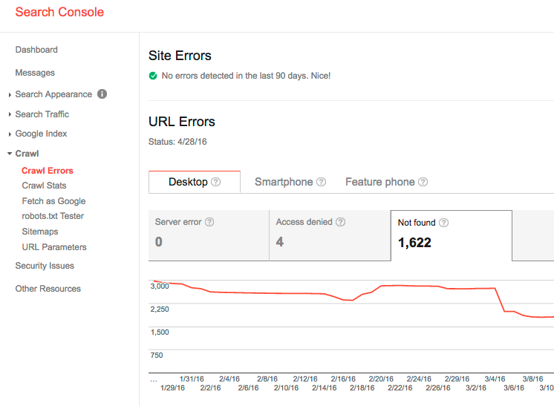
Task: Click the 2,250 axis label
Action: [160, 310]
